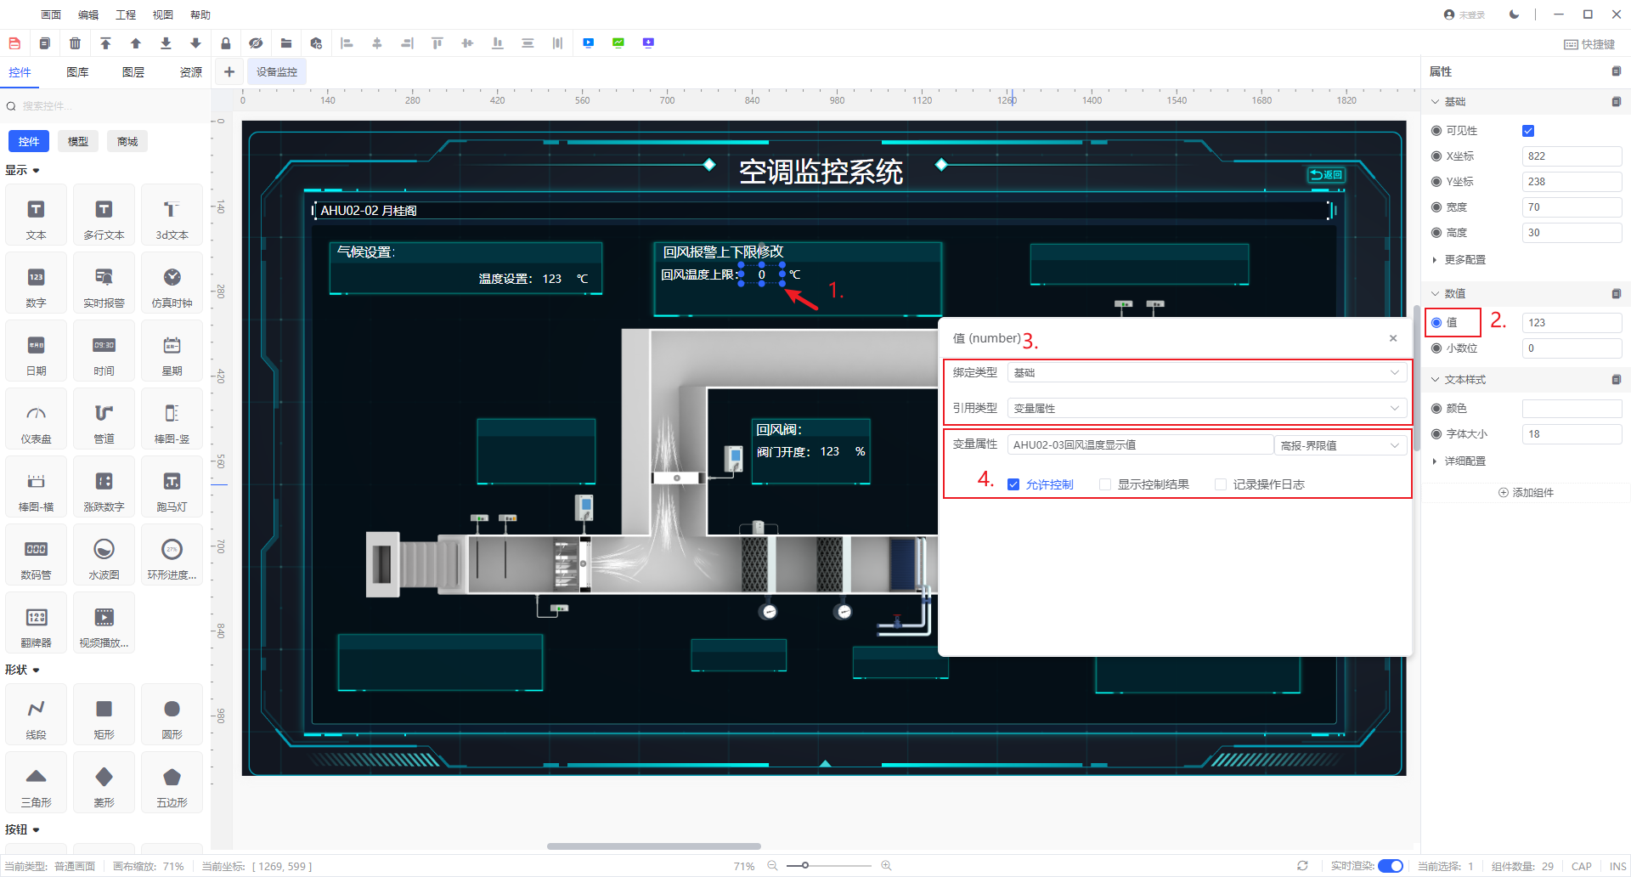
Task: Open the 工程 menu
Action: coord(126,14)
